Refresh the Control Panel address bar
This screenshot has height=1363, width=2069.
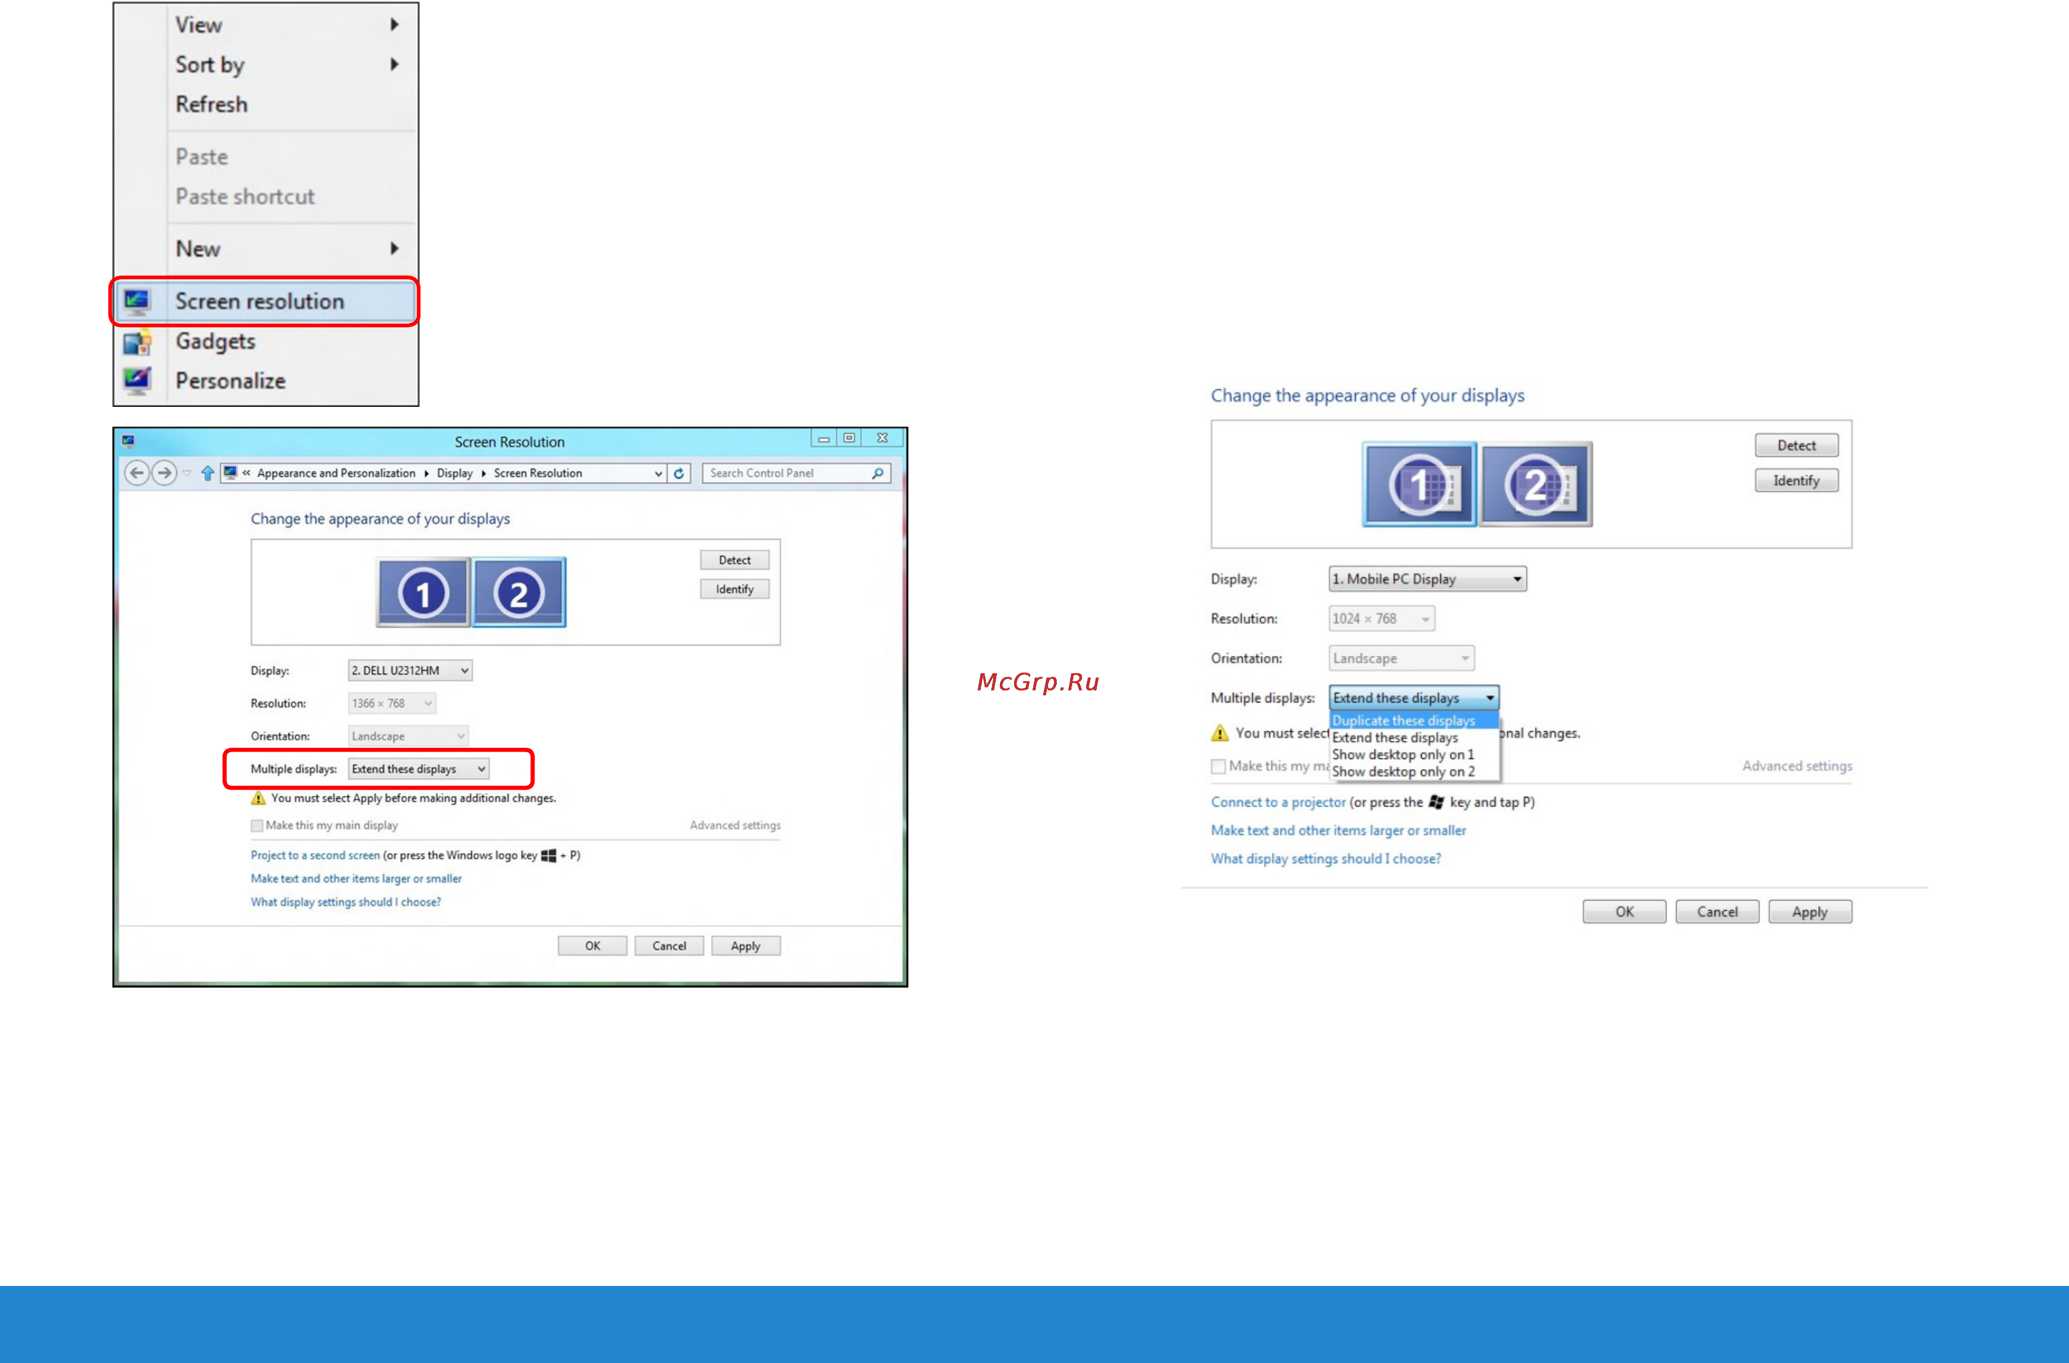tap(679, 473)
